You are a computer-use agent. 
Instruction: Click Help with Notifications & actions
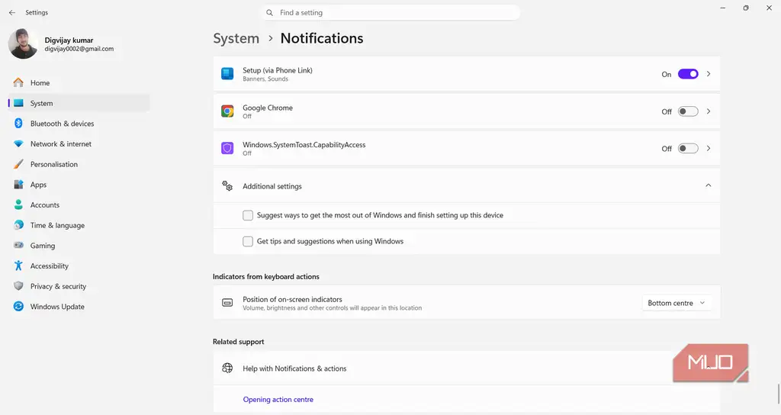point(294,368)
